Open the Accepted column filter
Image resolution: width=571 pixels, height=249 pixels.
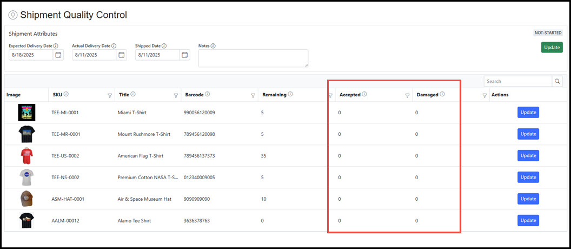(x=407, y=95)
